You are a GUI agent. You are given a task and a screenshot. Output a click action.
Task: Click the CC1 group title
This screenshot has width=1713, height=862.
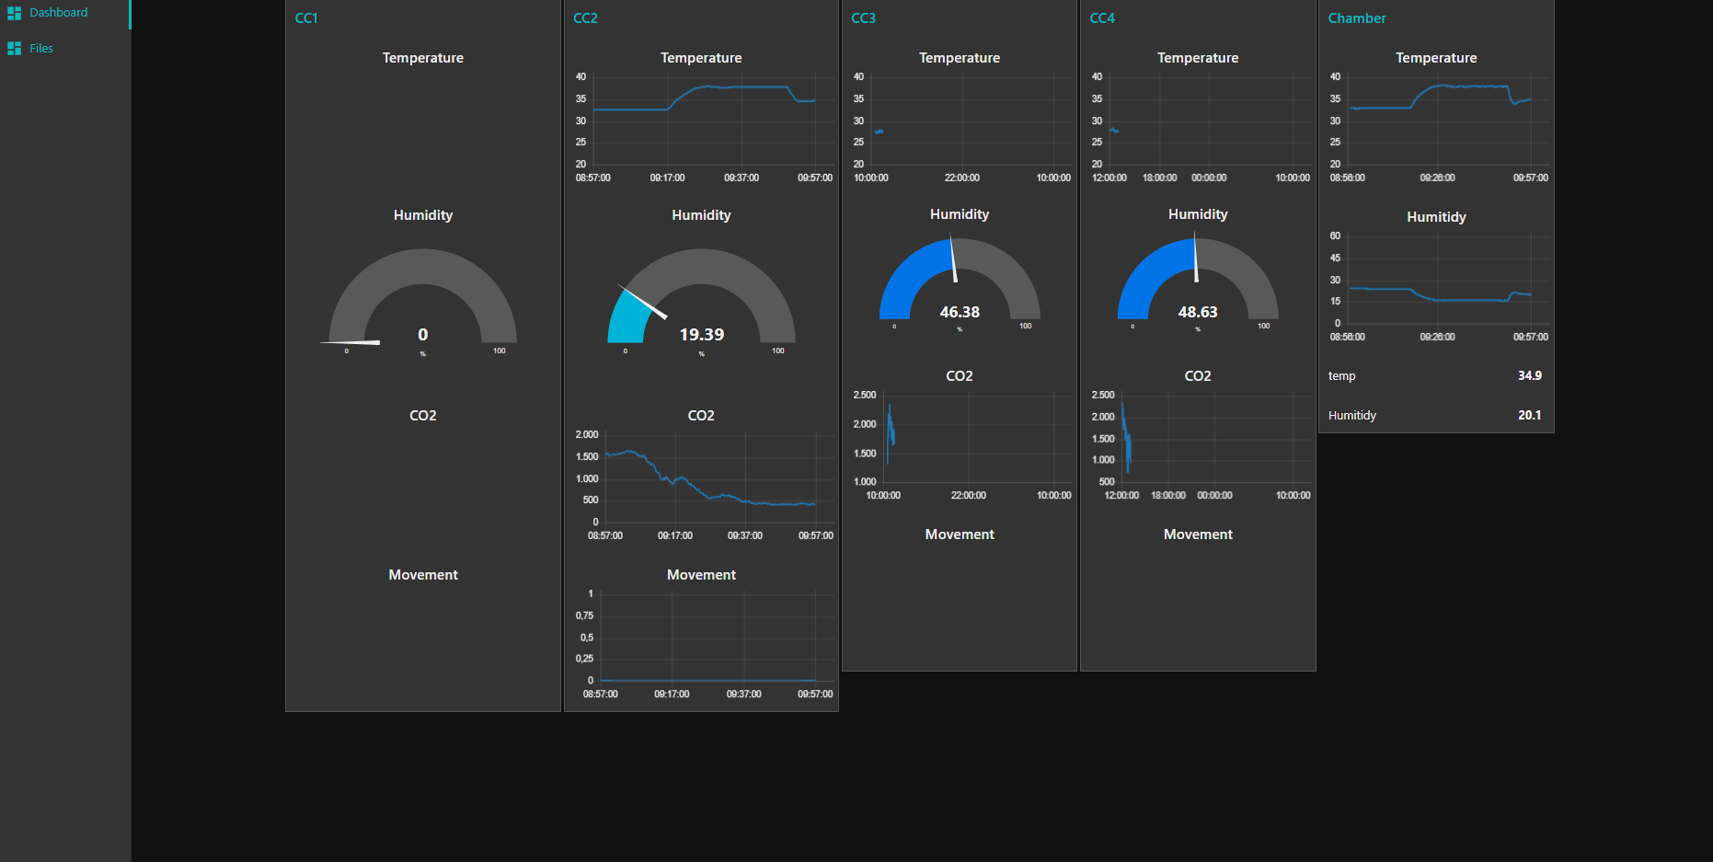tap(306, 18)
